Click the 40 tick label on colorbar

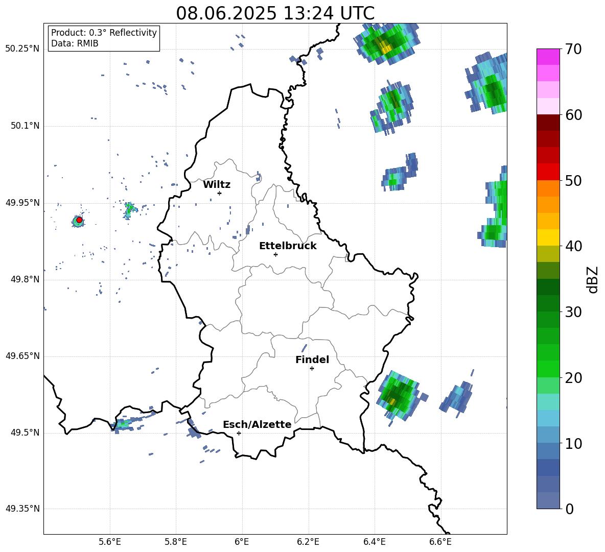click(573, 246)
